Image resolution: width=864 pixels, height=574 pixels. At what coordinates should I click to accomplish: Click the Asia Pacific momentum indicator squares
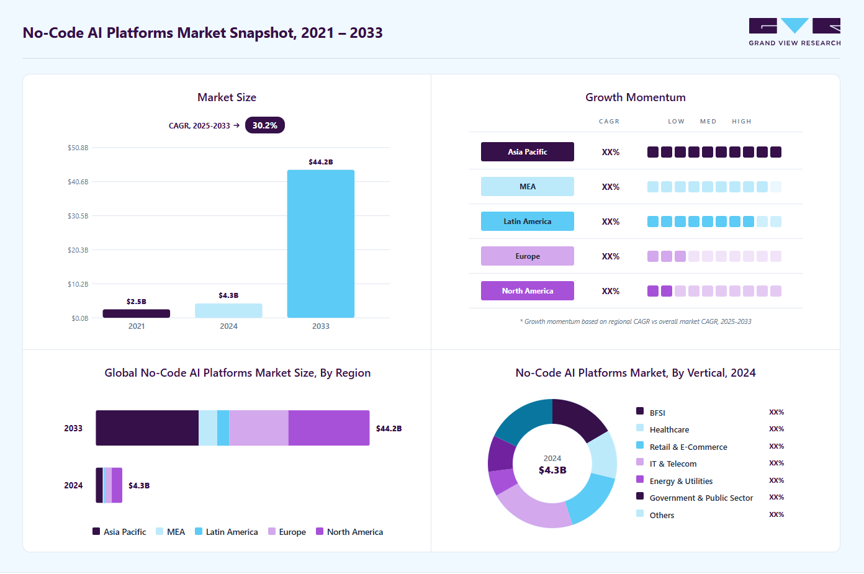tap(714, 152)
